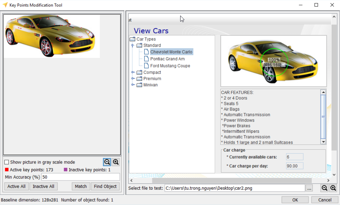The width and height of the screenshot is (340, 205).
Task: Click the '100%' match label on the car
Action: tap(274, 60)
